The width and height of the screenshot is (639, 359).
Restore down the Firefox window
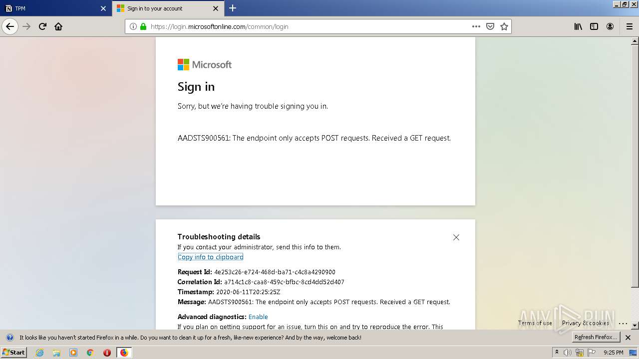tap(625, 4)
